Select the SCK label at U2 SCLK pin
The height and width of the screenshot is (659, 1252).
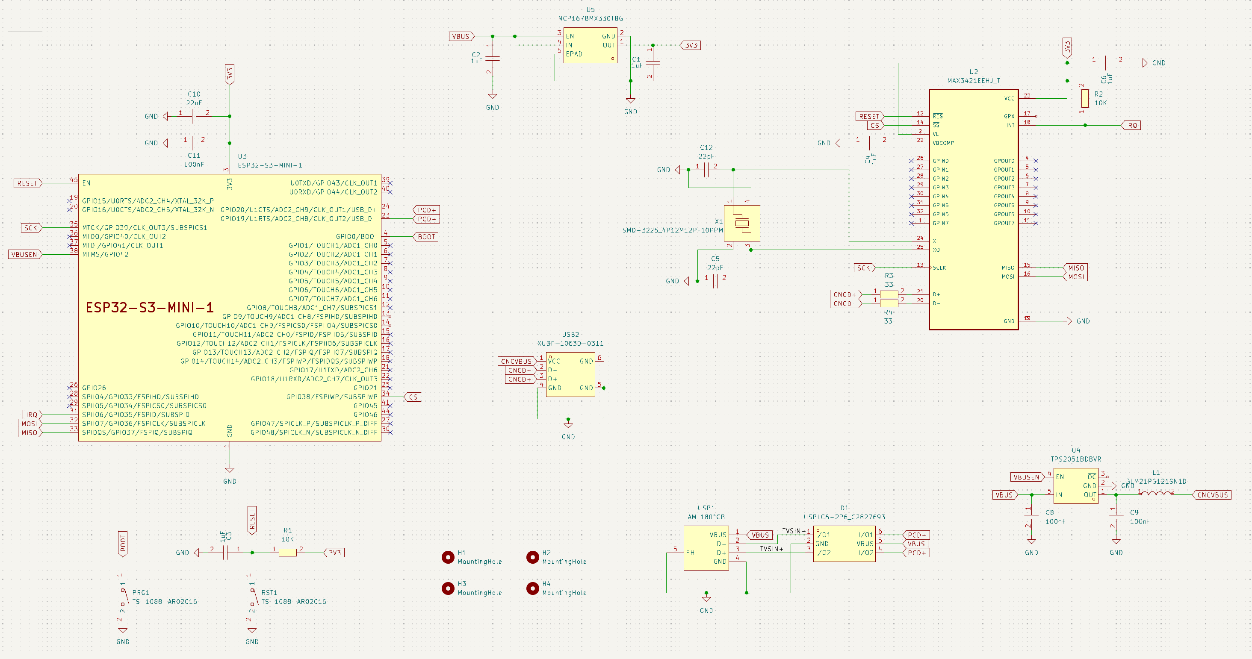pos(865,268)
